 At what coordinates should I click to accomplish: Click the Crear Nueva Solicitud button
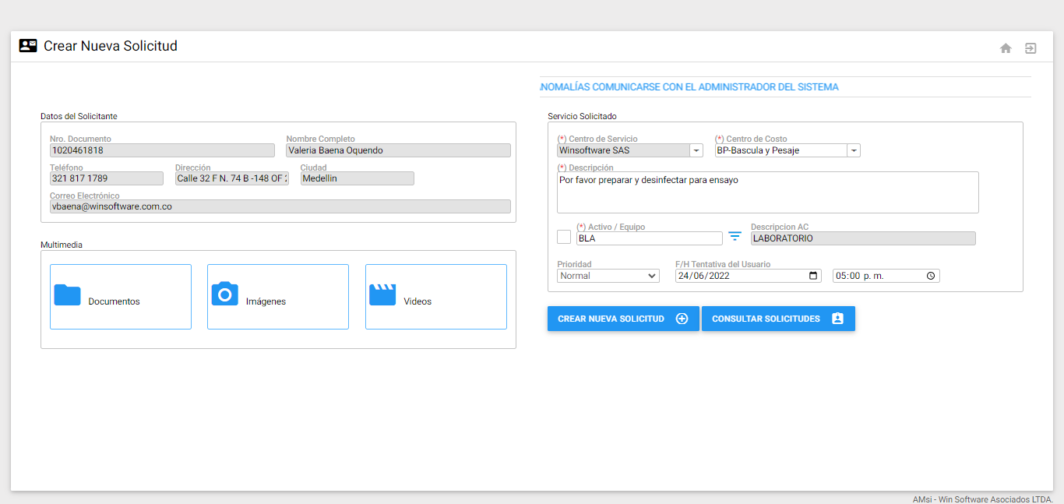(623, 319)
